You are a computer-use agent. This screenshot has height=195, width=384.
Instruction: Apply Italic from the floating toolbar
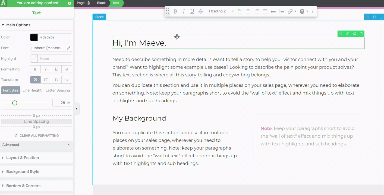click(184, 11)
